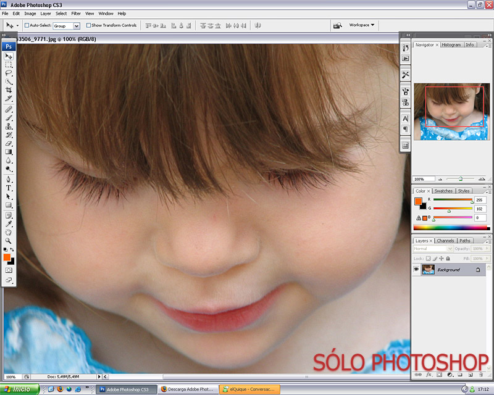This screenshot has width=494, height=395.
Task: Select the Eyedropper tool
Action: 9,223
